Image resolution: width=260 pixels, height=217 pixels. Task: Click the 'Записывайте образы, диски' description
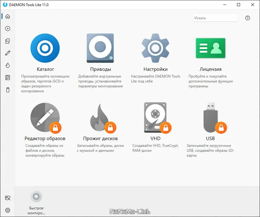100,148
